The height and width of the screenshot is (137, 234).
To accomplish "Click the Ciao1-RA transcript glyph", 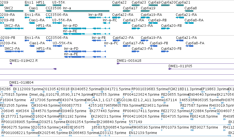I will (x=32, y=23).
